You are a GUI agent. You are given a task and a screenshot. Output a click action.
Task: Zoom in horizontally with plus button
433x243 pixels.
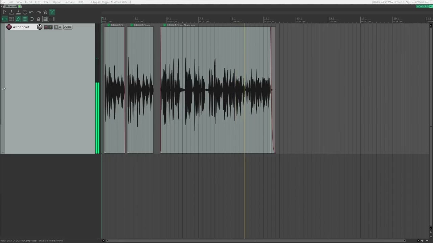click(x=422, y=241)
